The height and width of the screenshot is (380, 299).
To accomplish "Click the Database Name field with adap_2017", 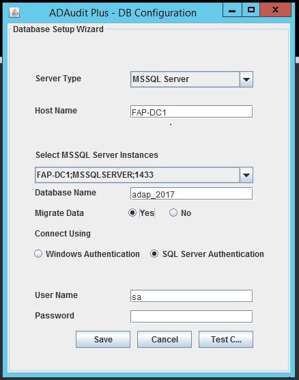I will click(x=192, y=193).
